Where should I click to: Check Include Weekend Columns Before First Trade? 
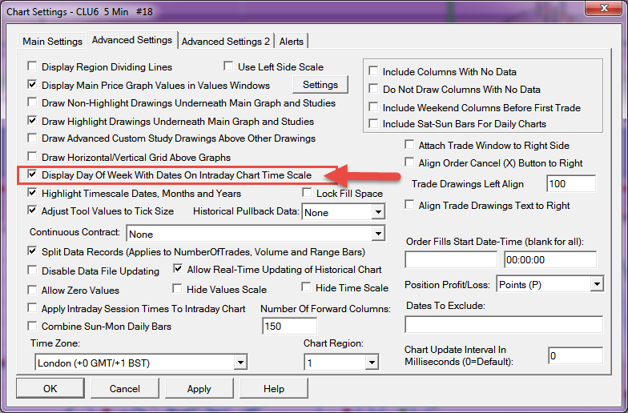pos(373,107)
